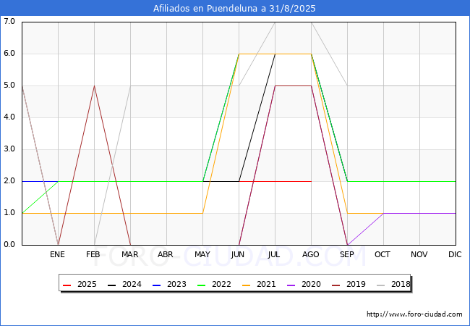Click the 2.0 y-axis value

click(x=9, y=180)
